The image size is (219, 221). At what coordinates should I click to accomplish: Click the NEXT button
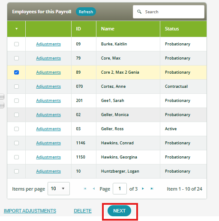[x=119, y=211]
